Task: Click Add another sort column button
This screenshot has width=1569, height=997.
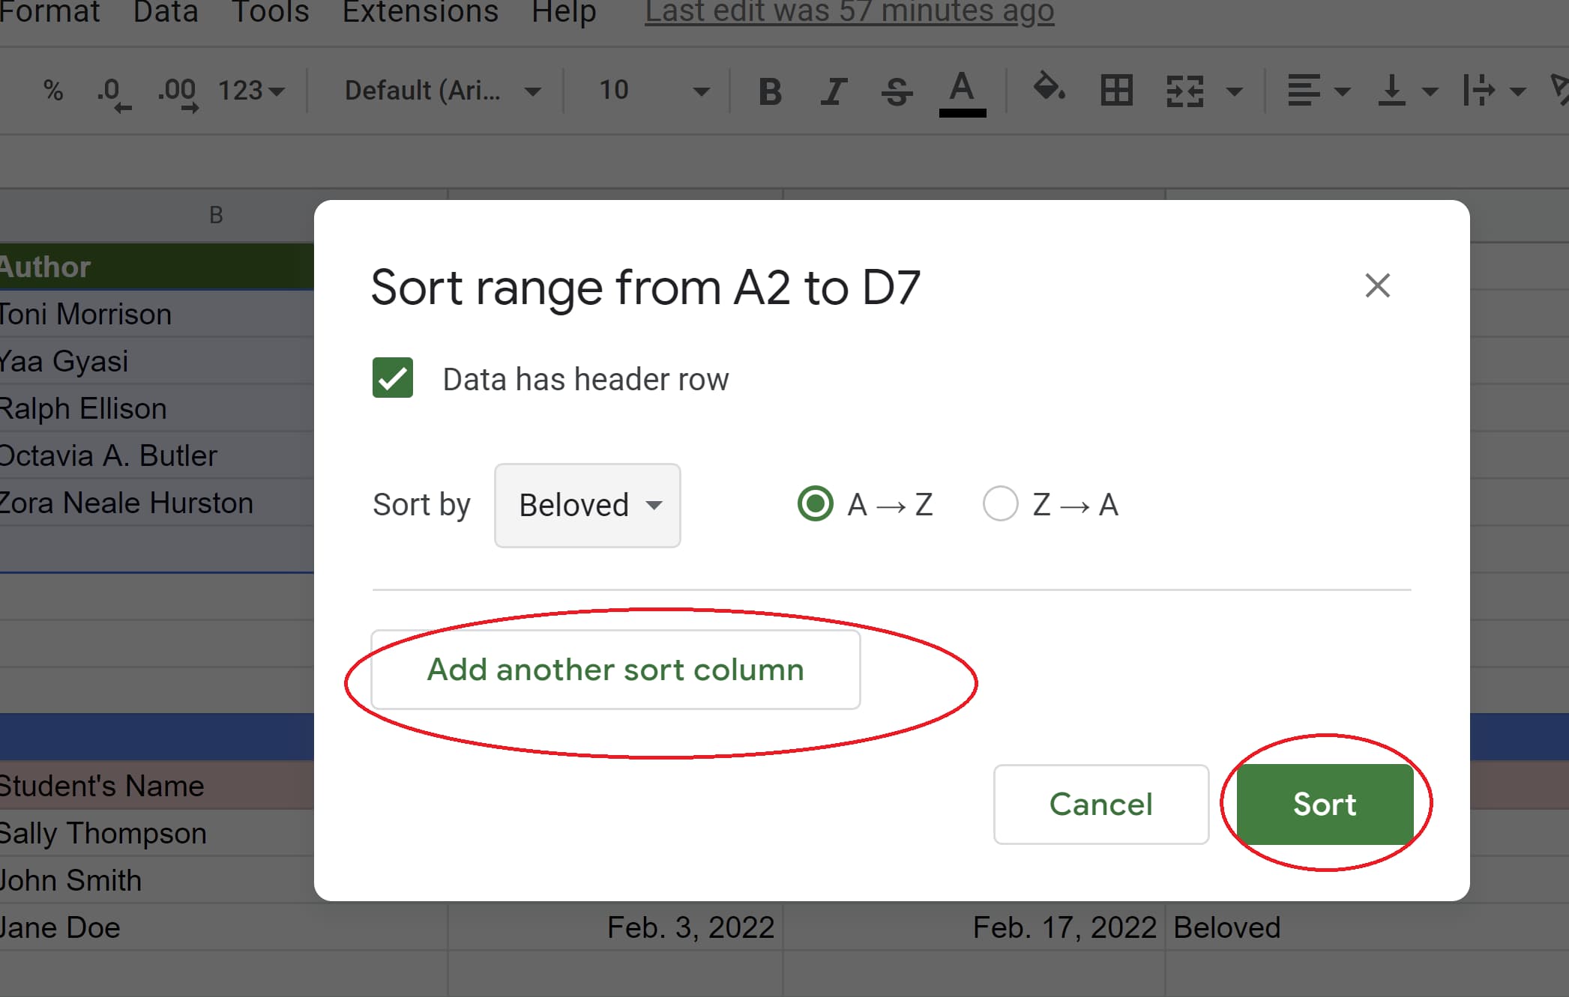Action: 615,669
